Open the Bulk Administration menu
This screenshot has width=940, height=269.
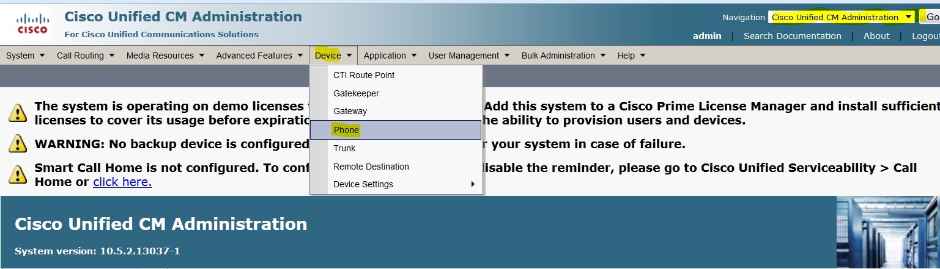pos(563,56)
